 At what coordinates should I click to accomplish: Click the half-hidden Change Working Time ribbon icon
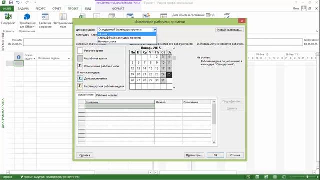112,16
